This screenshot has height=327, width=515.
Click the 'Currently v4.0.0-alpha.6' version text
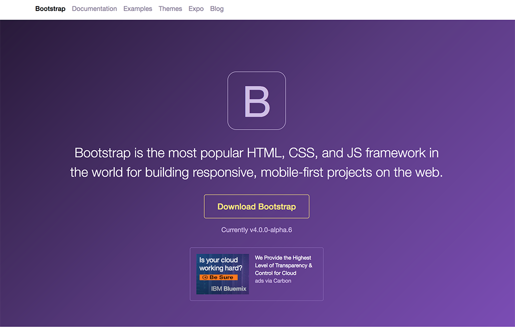point(256,230)
